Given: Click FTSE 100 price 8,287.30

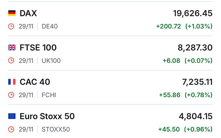Looking at the screenshot, I should [x=195, y=48].
